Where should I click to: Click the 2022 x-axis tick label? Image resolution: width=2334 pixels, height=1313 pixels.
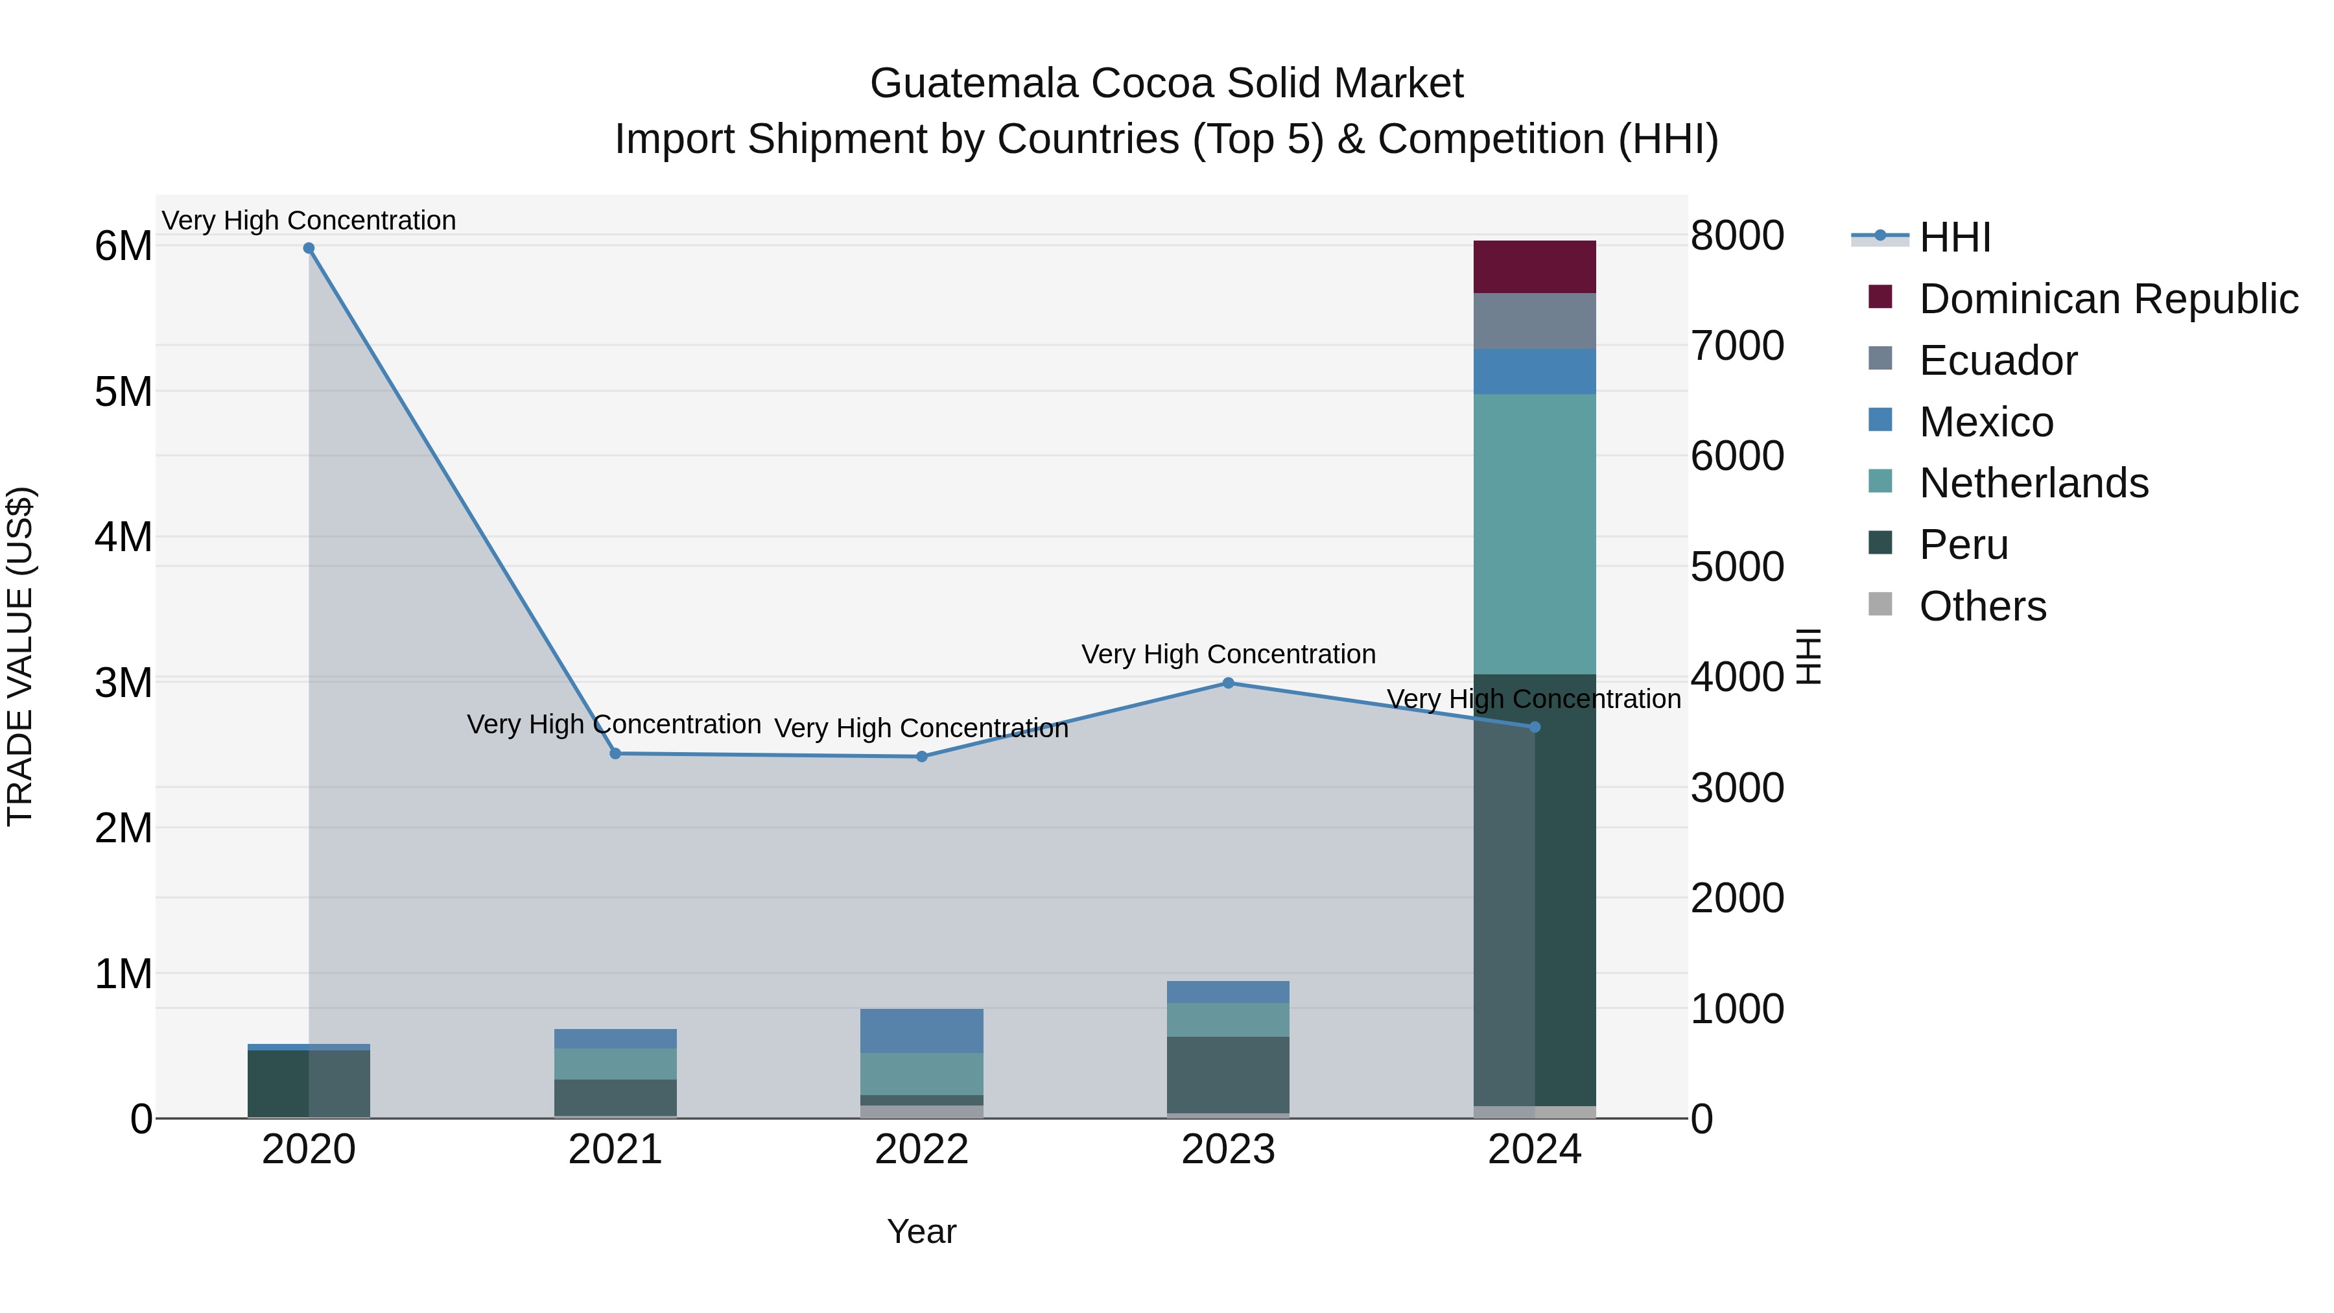pyautogui.click(x=921, y=1150)
